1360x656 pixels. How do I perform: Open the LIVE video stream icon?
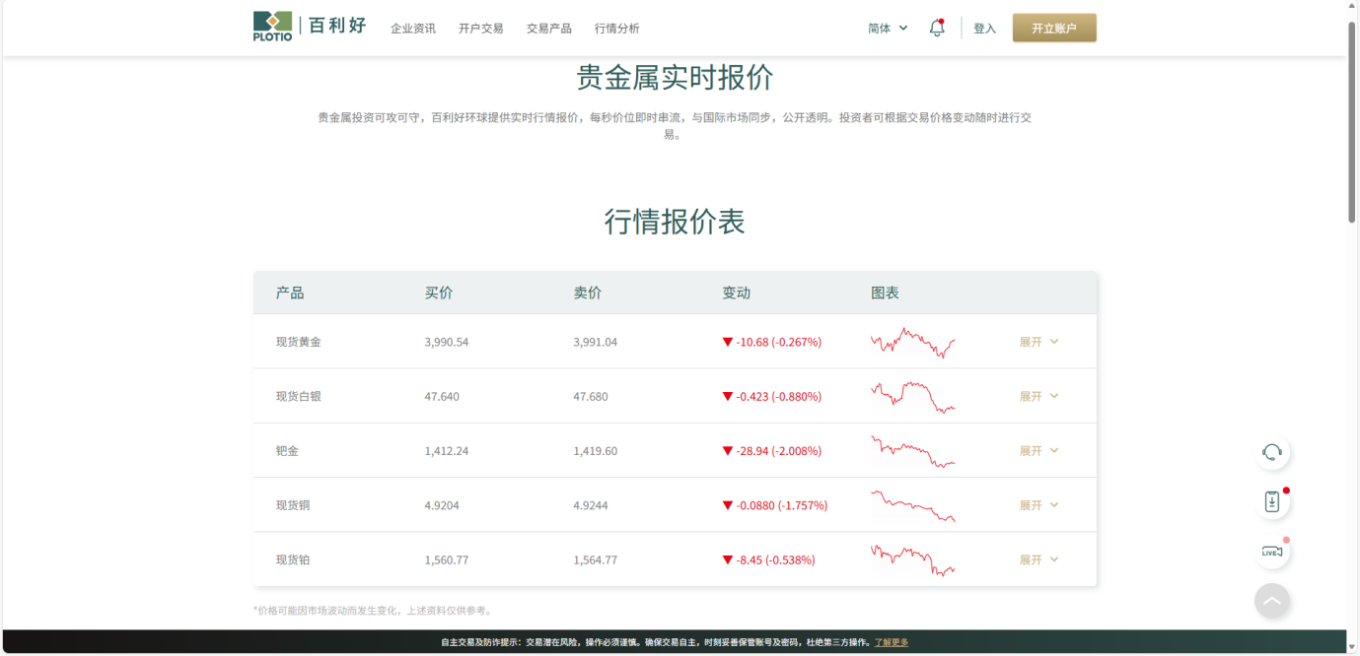point(1272,552)
